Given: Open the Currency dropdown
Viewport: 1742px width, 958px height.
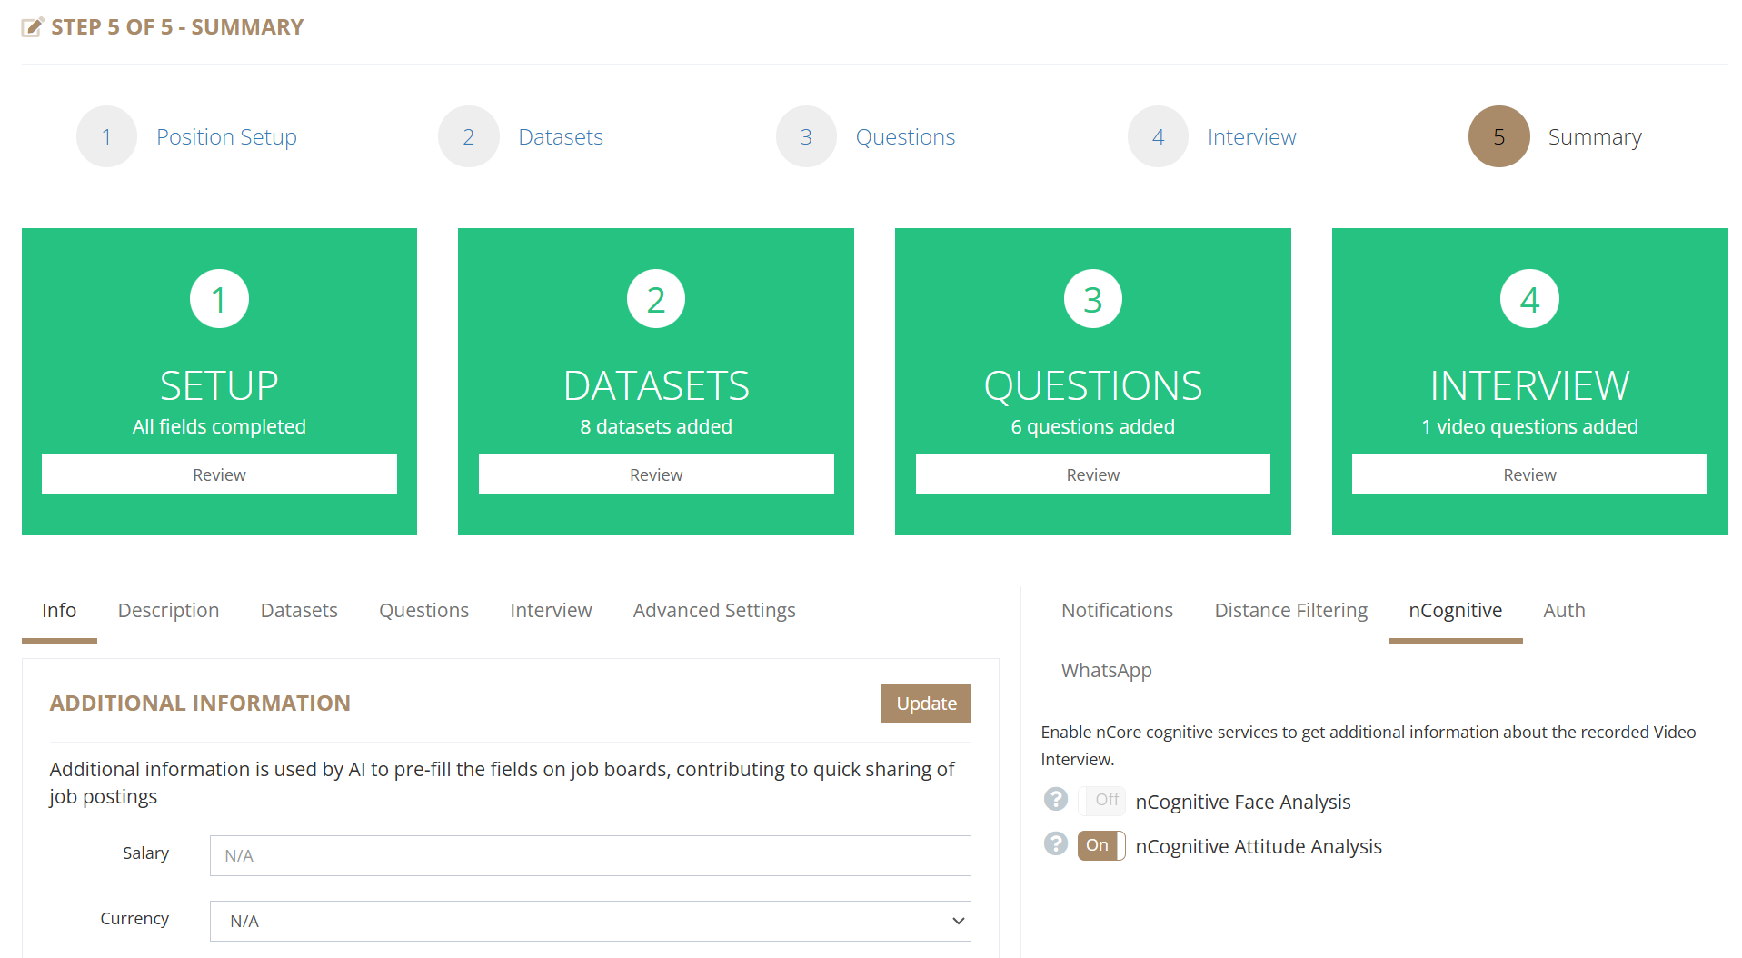Looking at the screenshot, I should [x=591, y=921].
